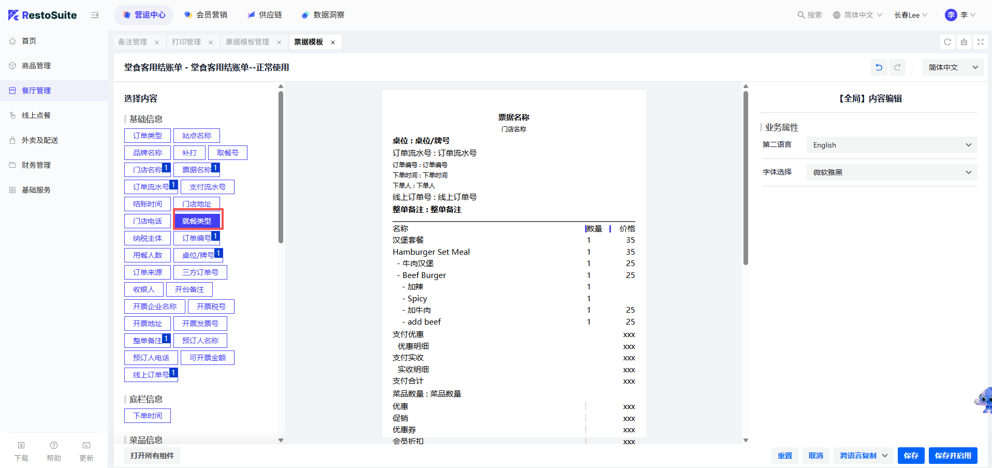Image resolution: width=992 pixels, height=468 pixels.
Task: Open the help icon in sidebar footer
Action: click(54, 446)
